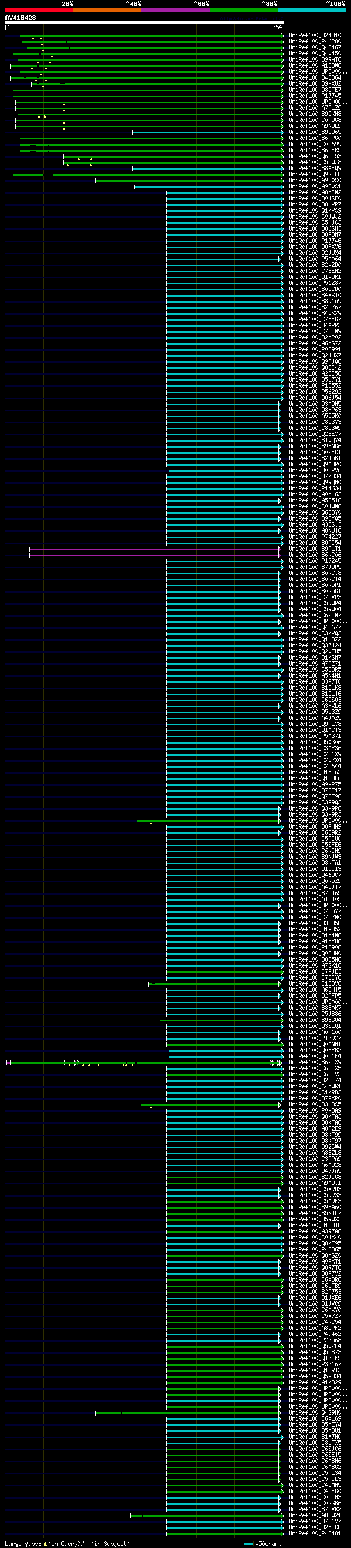Select hit UniRef100_A3YXL6
Image resolution: width=351 pixels, height=1548 pixels.
[x=315, y=706]
